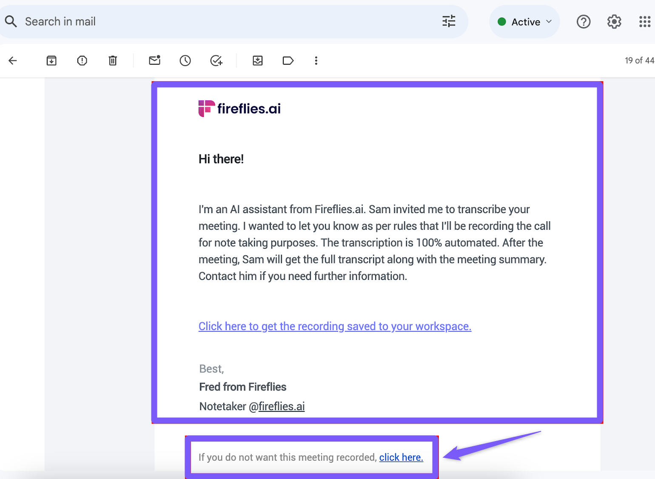655x479 pixels.
Task: Click the fireflies.ai logo
Action: pos(239,108)
